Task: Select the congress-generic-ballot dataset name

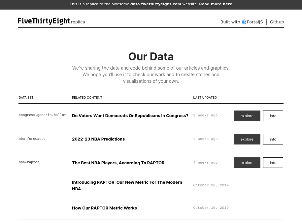Action: [x=42, y=115]
